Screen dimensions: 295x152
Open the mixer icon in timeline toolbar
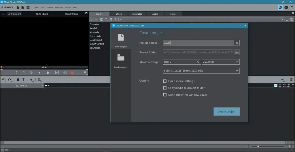coord(291,80)
